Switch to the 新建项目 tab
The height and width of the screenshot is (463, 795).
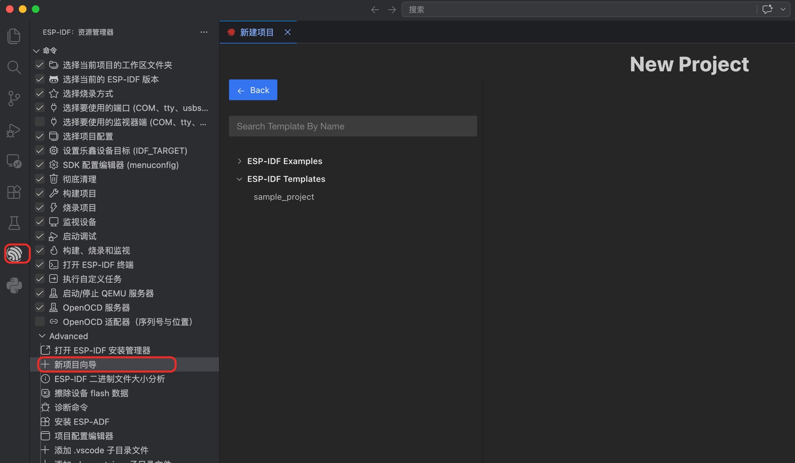(257, 32)
